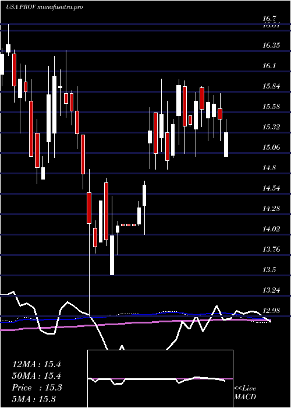This screenshot has height=408, width=291.
Task: Click the 15.32 price axis label
Action: click(272, 127)
